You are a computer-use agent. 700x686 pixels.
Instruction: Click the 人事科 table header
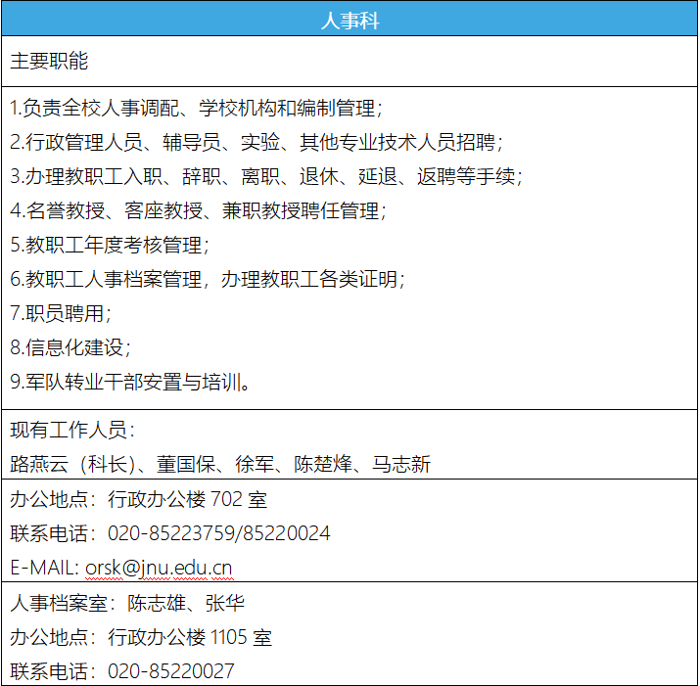point(350,20)
